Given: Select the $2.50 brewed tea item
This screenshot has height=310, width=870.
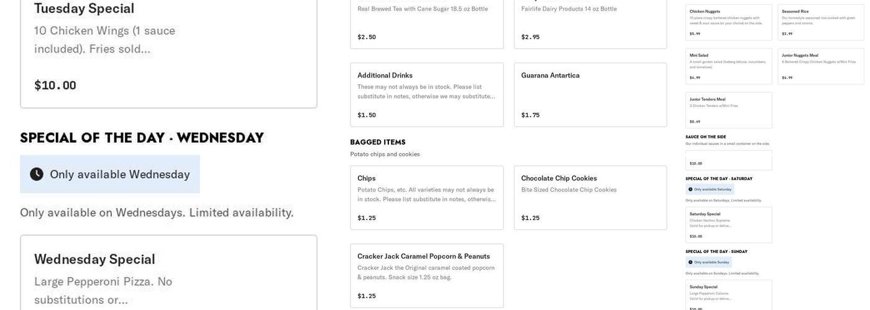Looking at the screenshot, I should tap(426, 24).
